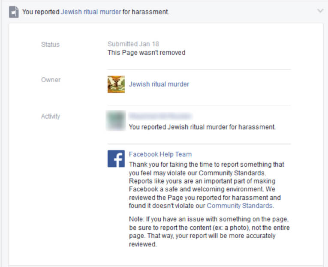
Task: Collapse the report details chevron
Action: tap(320, 10)
